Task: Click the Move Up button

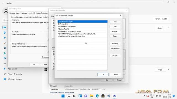Action: coord(115,43)
